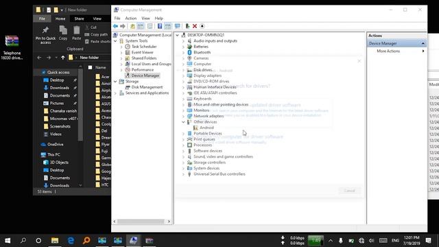
Task: Select Device Manager in the left tree
Action: click(x=145, y=75)
